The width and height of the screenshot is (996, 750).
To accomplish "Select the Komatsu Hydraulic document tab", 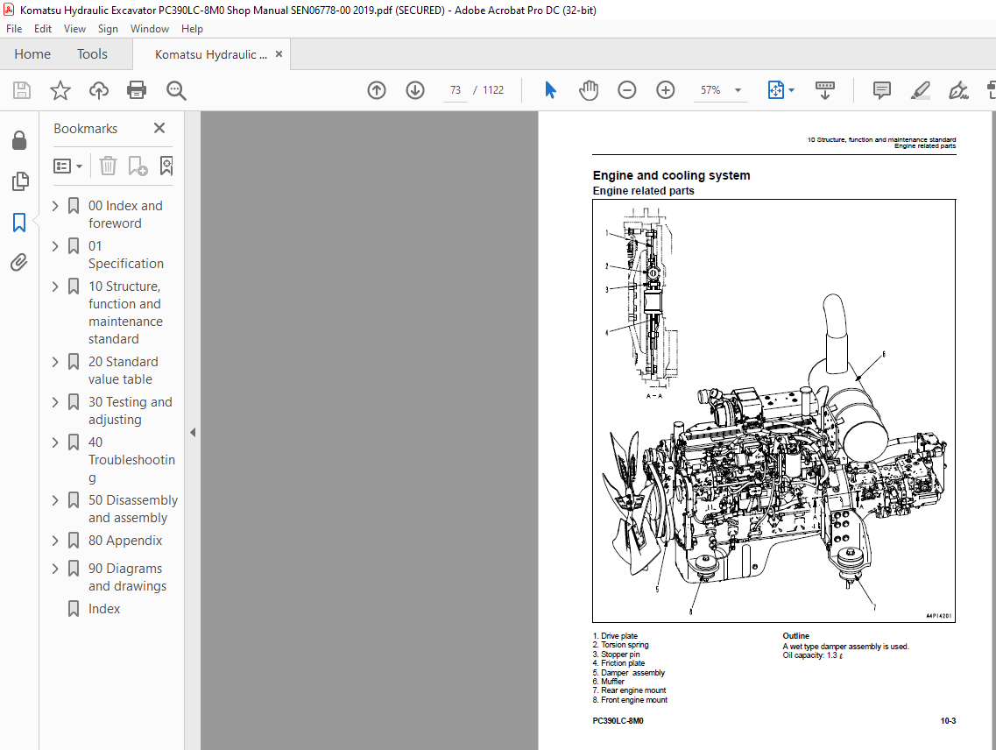I will (x=211, y=54).
